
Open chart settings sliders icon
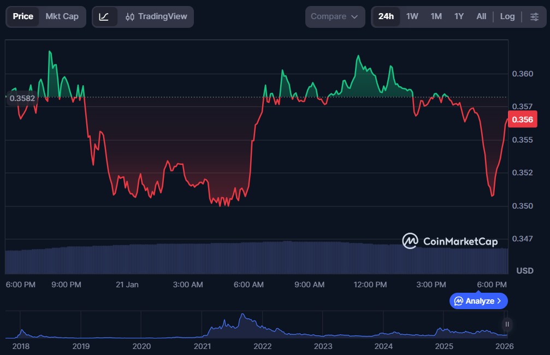534,16
